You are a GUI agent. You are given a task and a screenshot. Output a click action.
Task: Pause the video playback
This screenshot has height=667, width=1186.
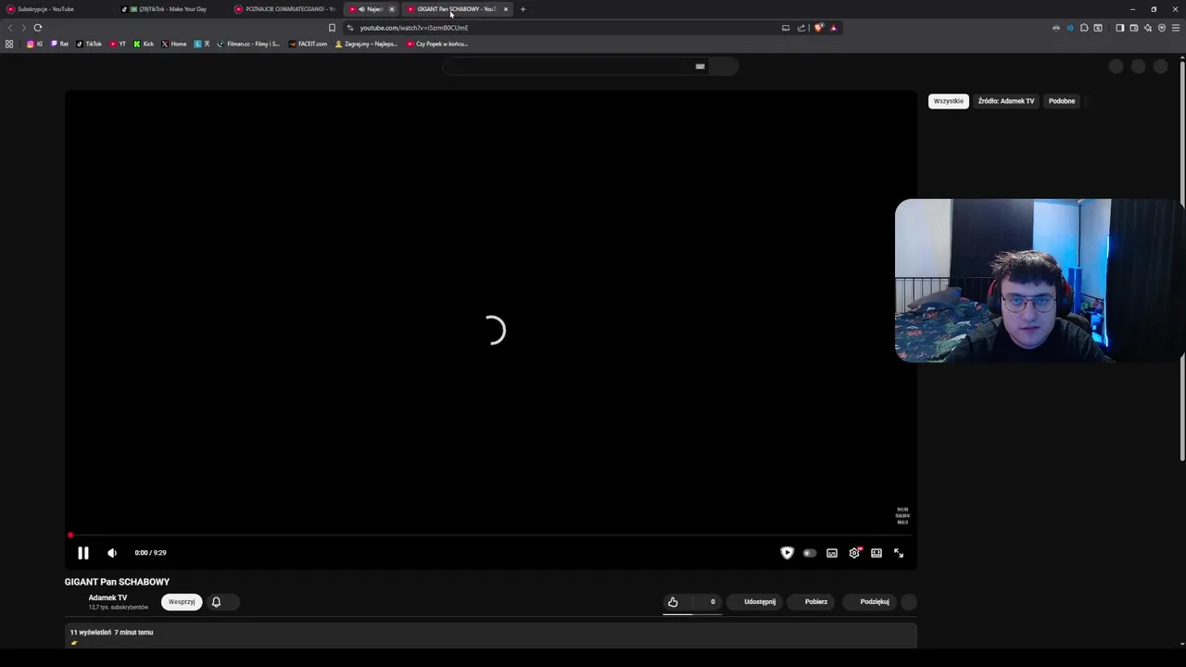pos(82,553)
